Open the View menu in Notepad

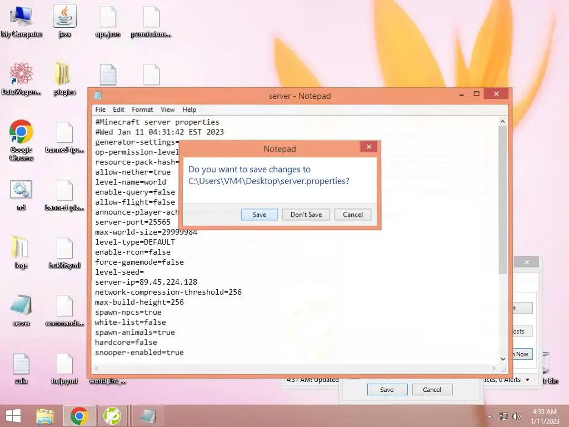coord(168,110)
